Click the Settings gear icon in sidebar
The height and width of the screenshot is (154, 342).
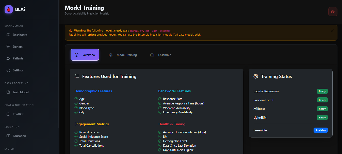pyautogui.click(x=8, y=70)
